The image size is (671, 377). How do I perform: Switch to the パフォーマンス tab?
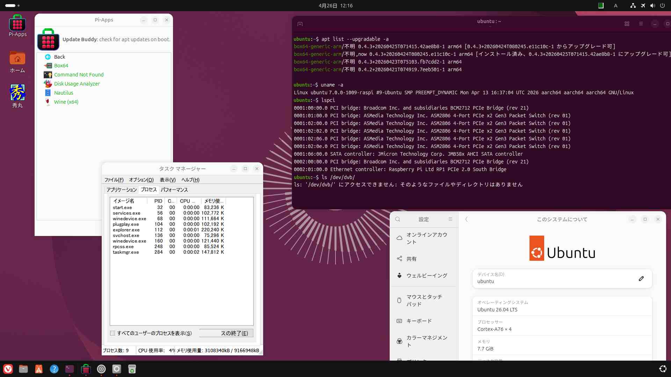click(x=174, y=190)
